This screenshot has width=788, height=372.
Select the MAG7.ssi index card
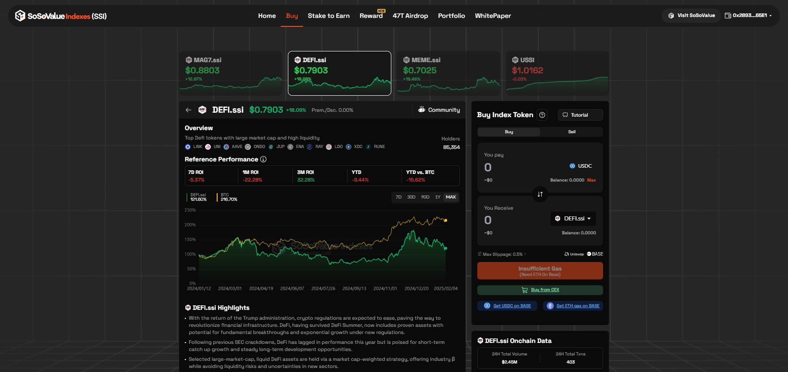231,73
